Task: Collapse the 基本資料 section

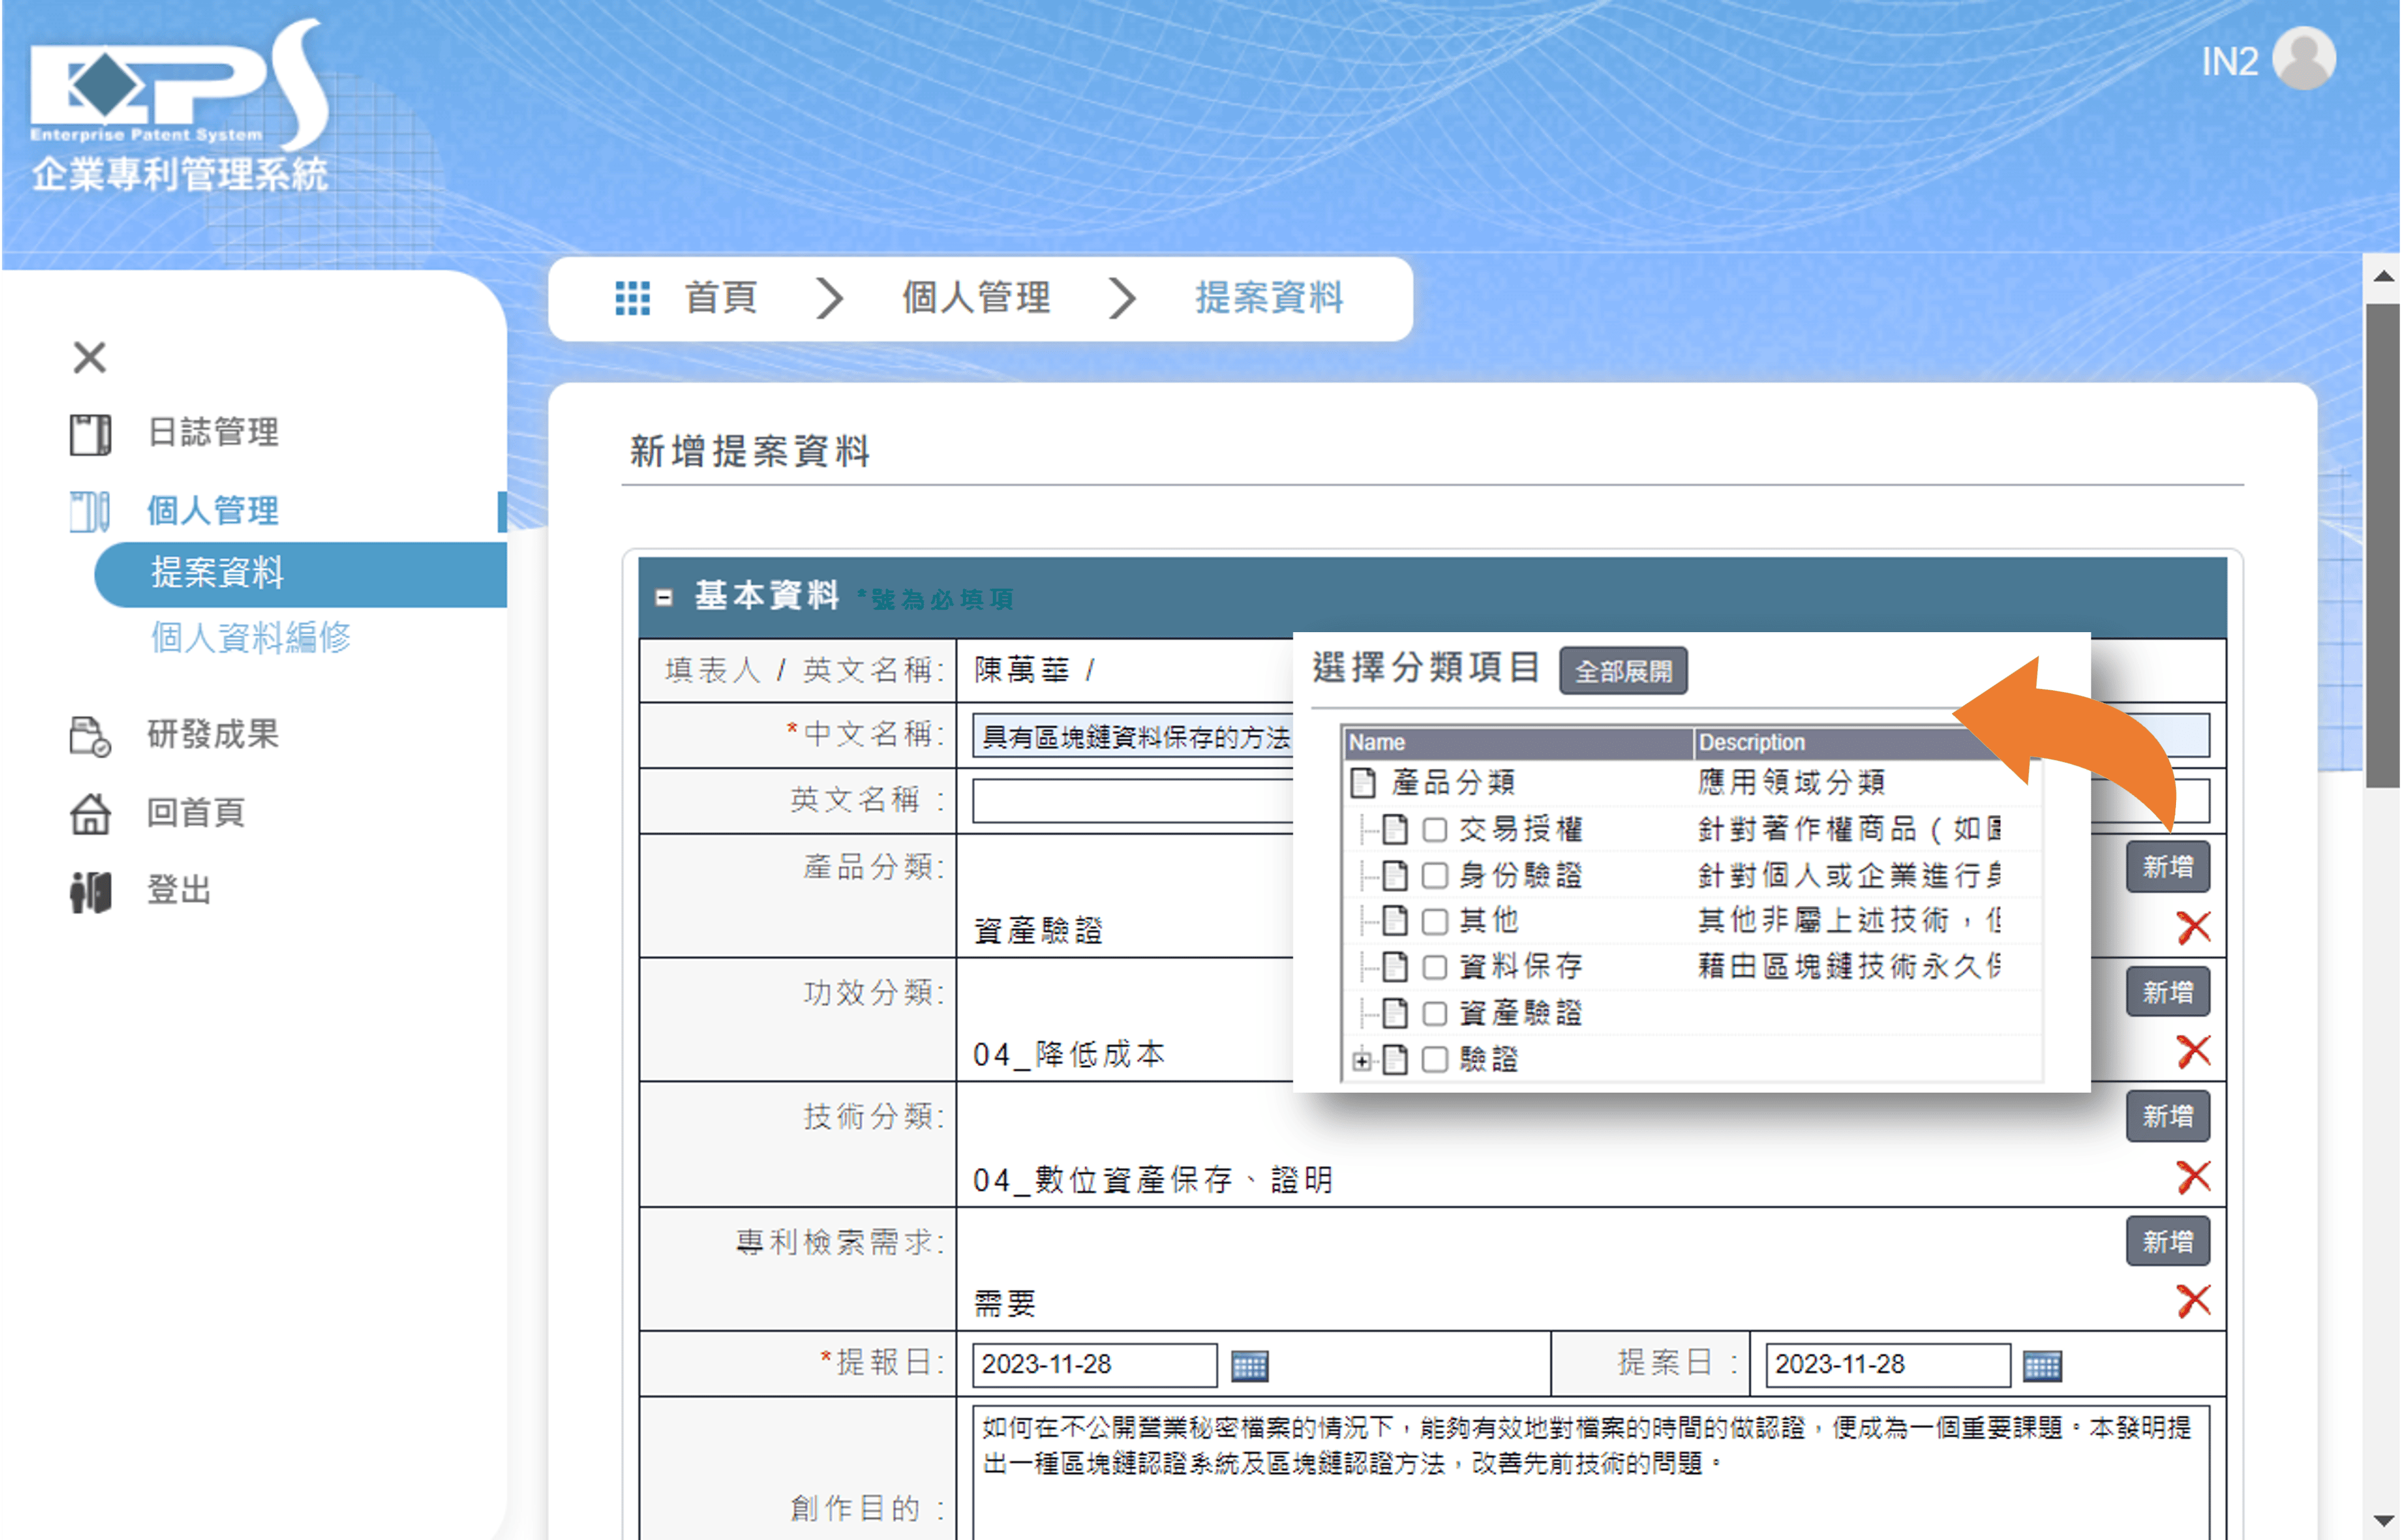Action: pyautogui.click(x=664, y=597)
